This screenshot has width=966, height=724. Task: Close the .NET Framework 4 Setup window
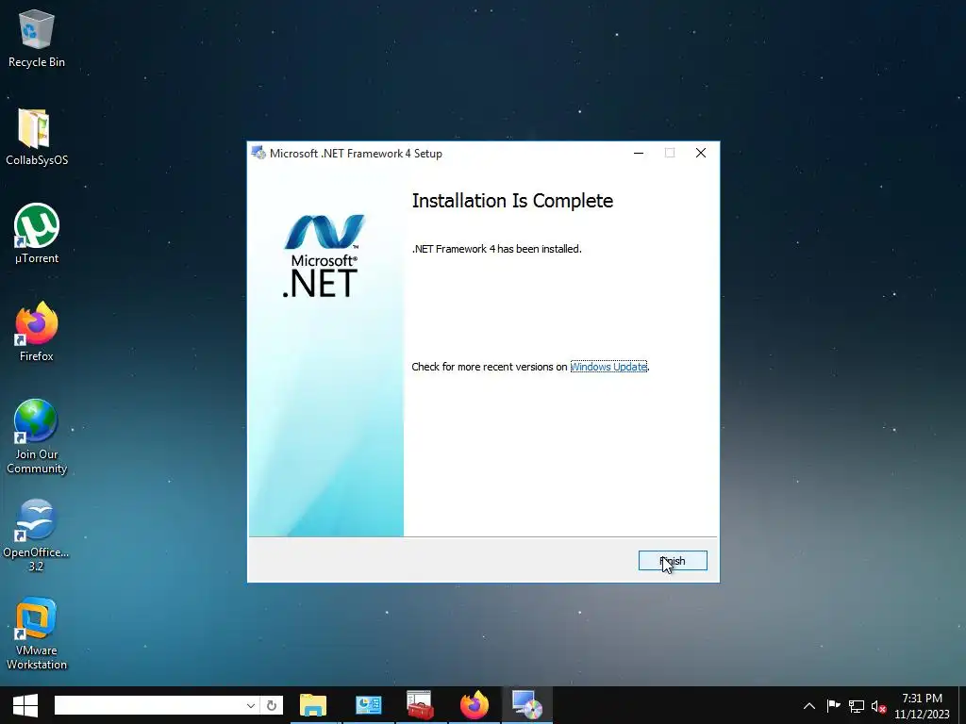click(701, 153)
